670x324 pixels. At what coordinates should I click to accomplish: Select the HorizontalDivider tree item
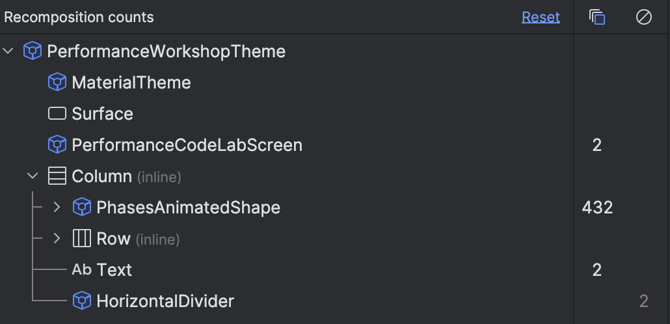click(165, 301)
